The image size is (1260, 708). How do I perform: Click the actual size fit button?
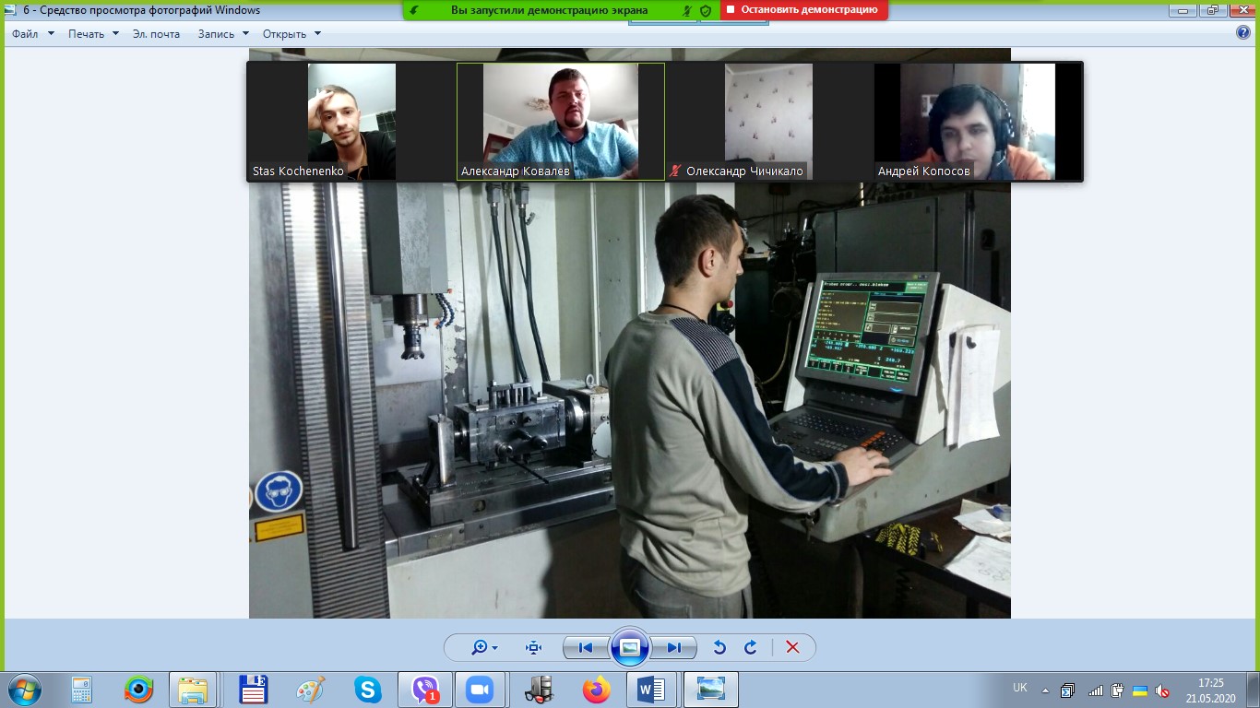[x=533, y=647]
